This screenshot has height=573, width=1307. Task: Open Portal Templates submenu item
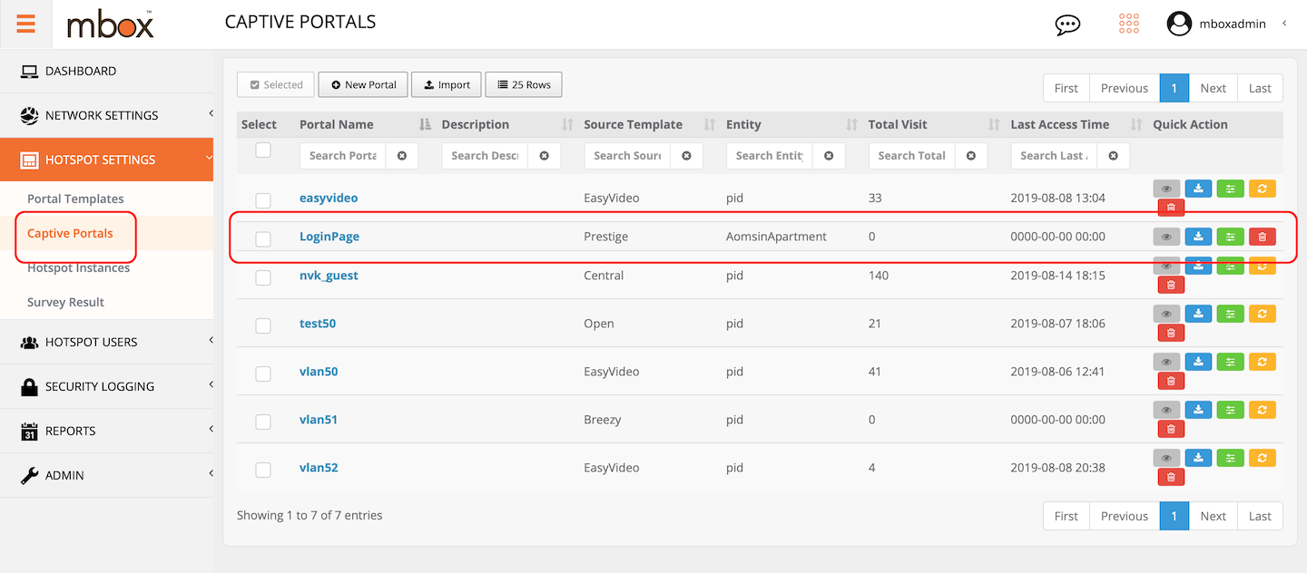75,199
